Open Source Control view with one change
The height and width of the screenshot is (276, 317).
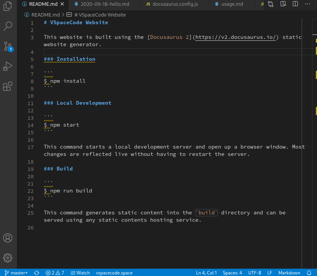pyautogui.click(x=8, y=47)
